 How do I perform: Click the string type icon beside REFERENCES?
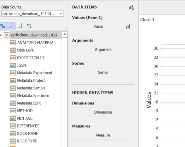(13, 126)
